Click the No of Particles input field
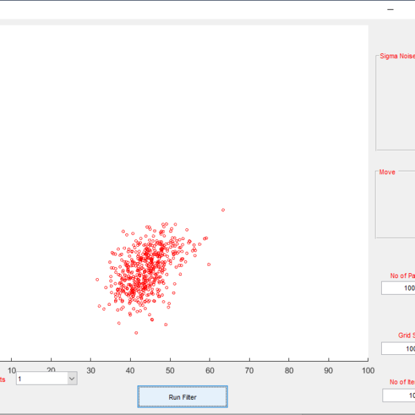The height and width of the screenshot is (415, 415). 398,288
